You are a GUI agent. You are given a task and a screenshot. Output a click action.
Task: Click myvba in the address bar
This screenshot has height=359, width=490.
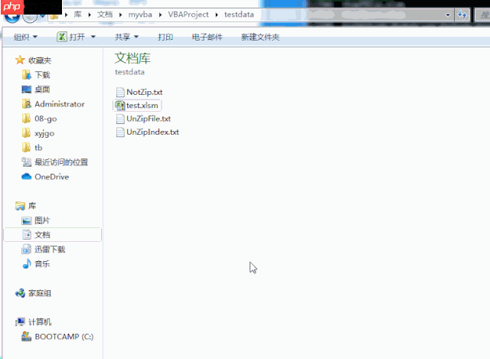click(140, 15)
